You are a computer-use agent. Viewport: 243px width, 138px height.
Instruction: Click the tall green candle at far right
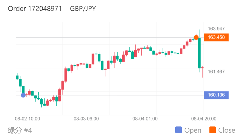click(x=199, y=53)
